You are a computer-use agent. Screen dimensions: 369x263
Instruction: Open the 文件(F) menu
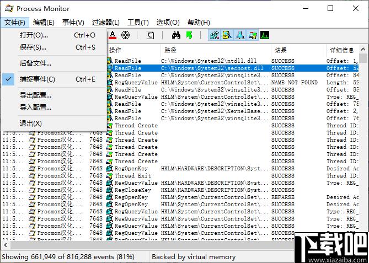point(14,23)
